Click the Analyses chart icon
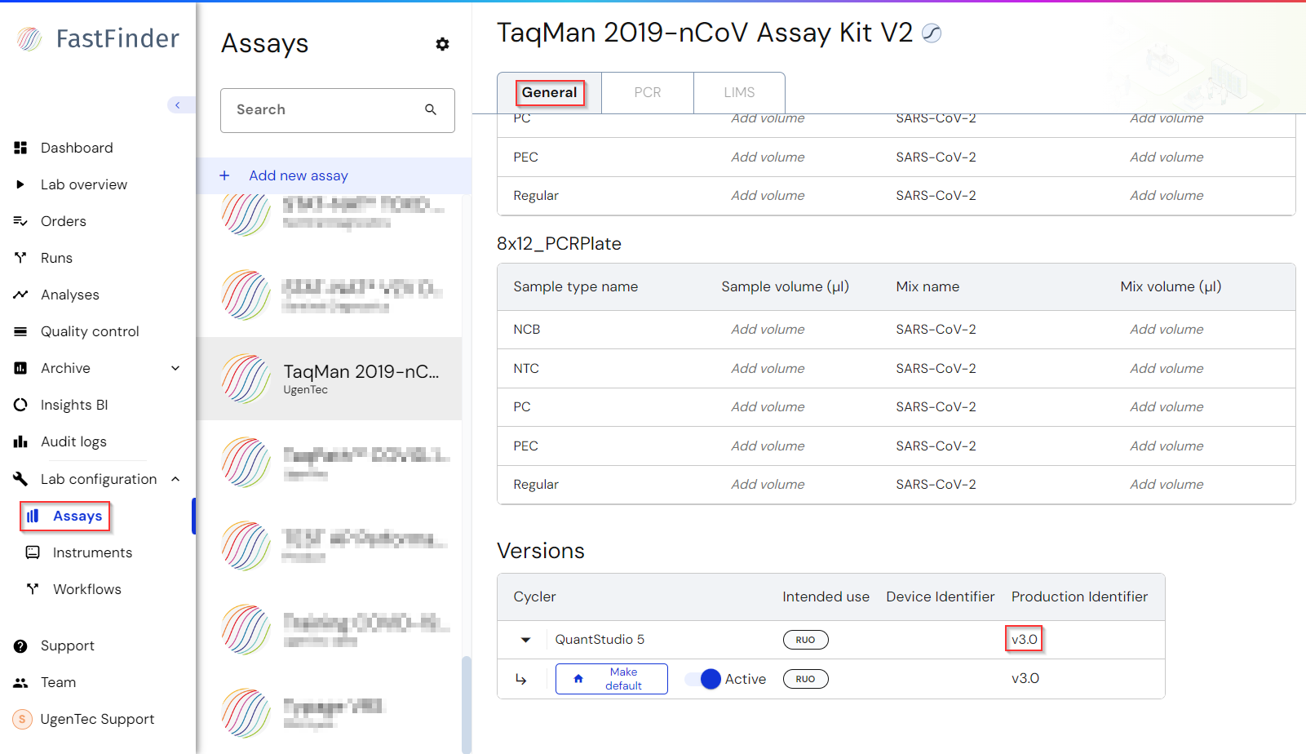Screen dimensions: 1306x754 tap(21, 295)
